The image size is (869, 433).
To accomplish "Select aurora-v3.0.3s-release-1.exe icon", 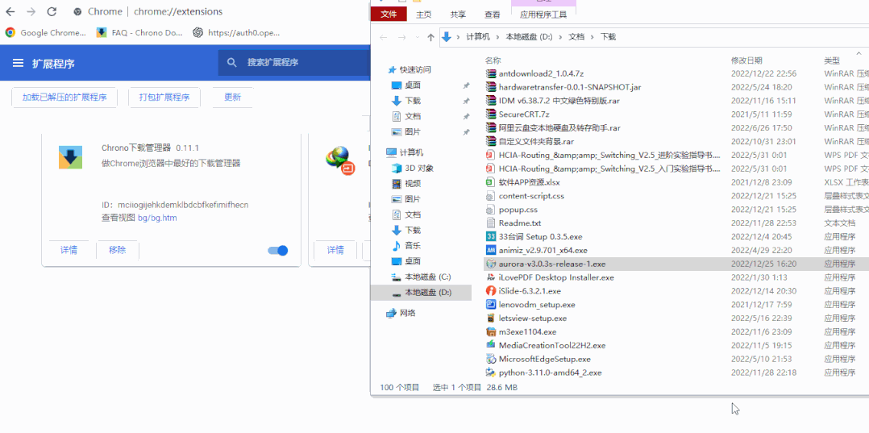I will [490, 264].
